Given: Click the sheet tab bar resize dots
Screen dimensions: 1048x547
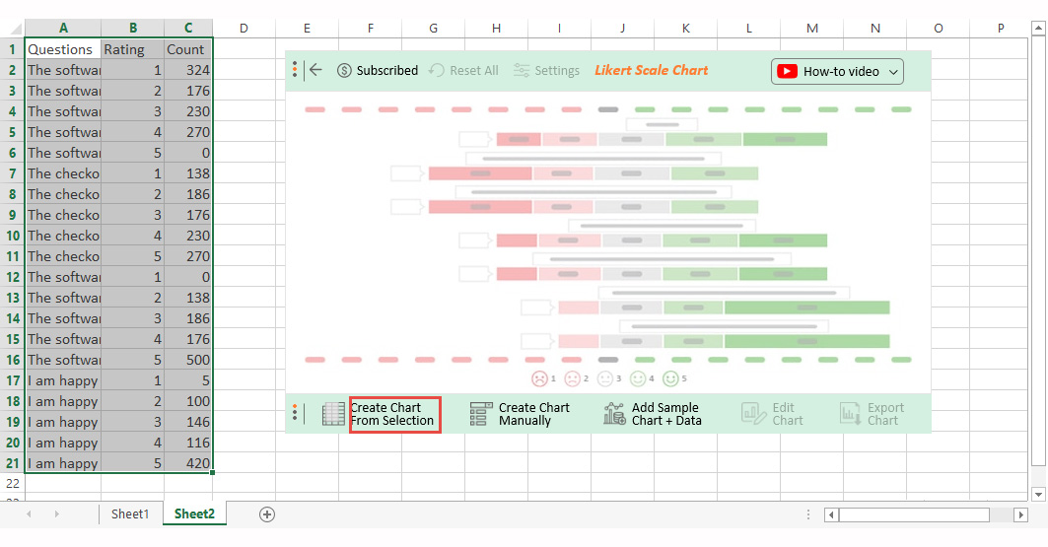Looking at the screenshot, I should pos(808,514).
